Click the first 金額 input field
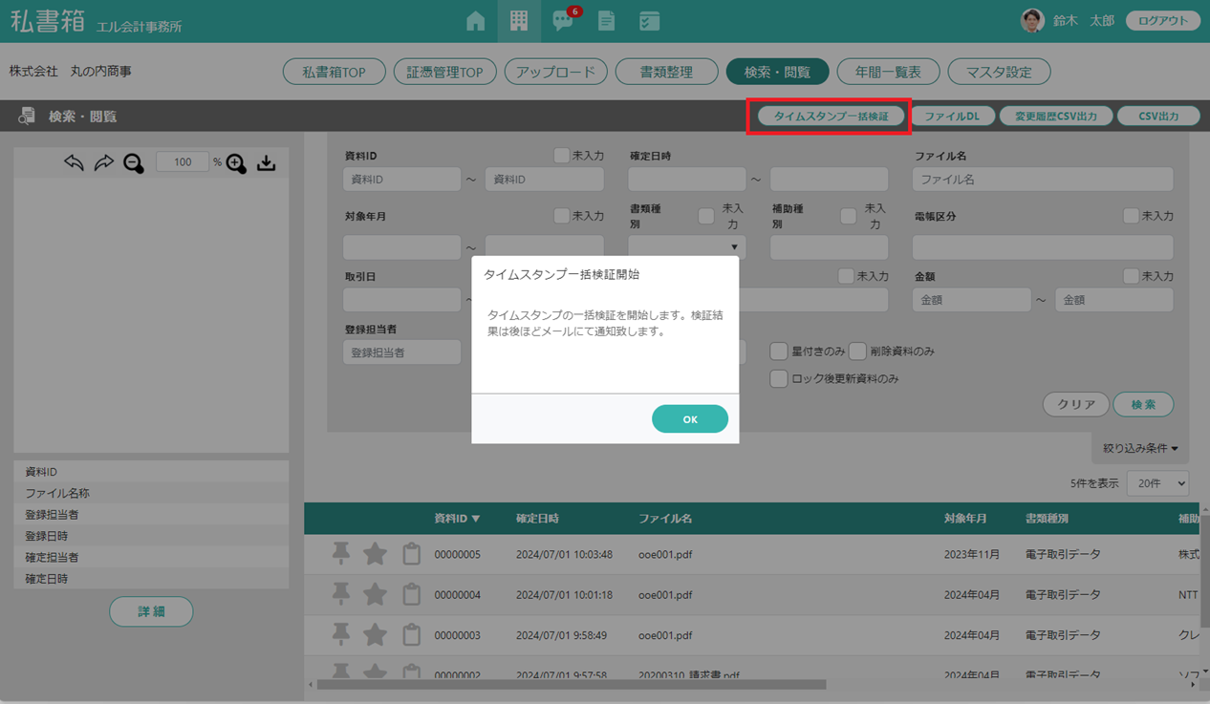 [x=972, y=300]
